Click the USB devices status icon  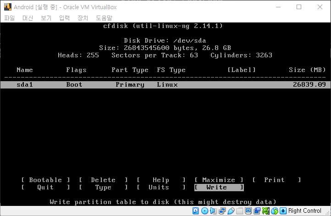[231, 210]
